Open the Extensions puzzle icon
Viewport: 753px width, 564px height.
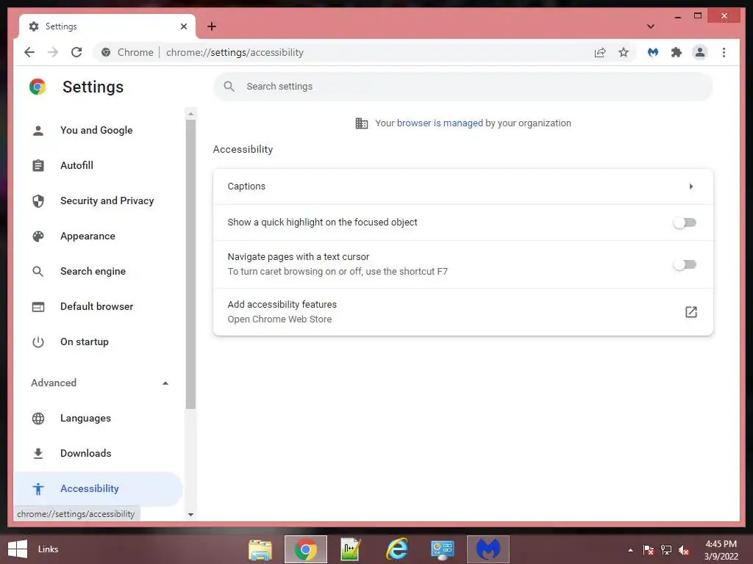677,52
